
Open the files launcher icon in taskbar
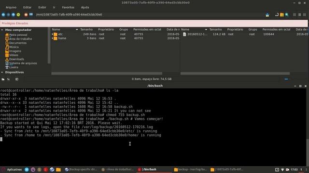pyautogui.click(x=58, y=170)
